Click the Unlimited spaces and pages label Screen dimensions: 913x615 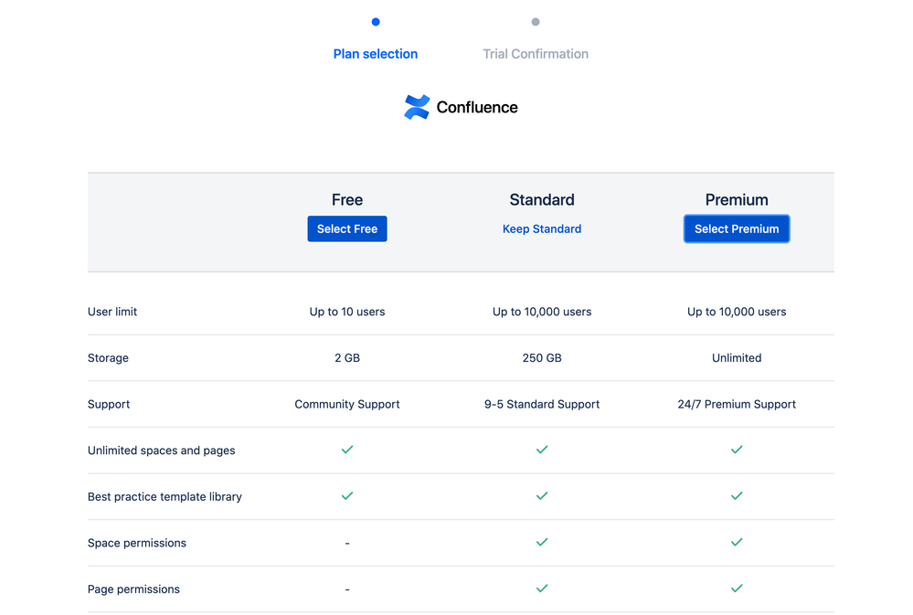(x=161, y=451)
